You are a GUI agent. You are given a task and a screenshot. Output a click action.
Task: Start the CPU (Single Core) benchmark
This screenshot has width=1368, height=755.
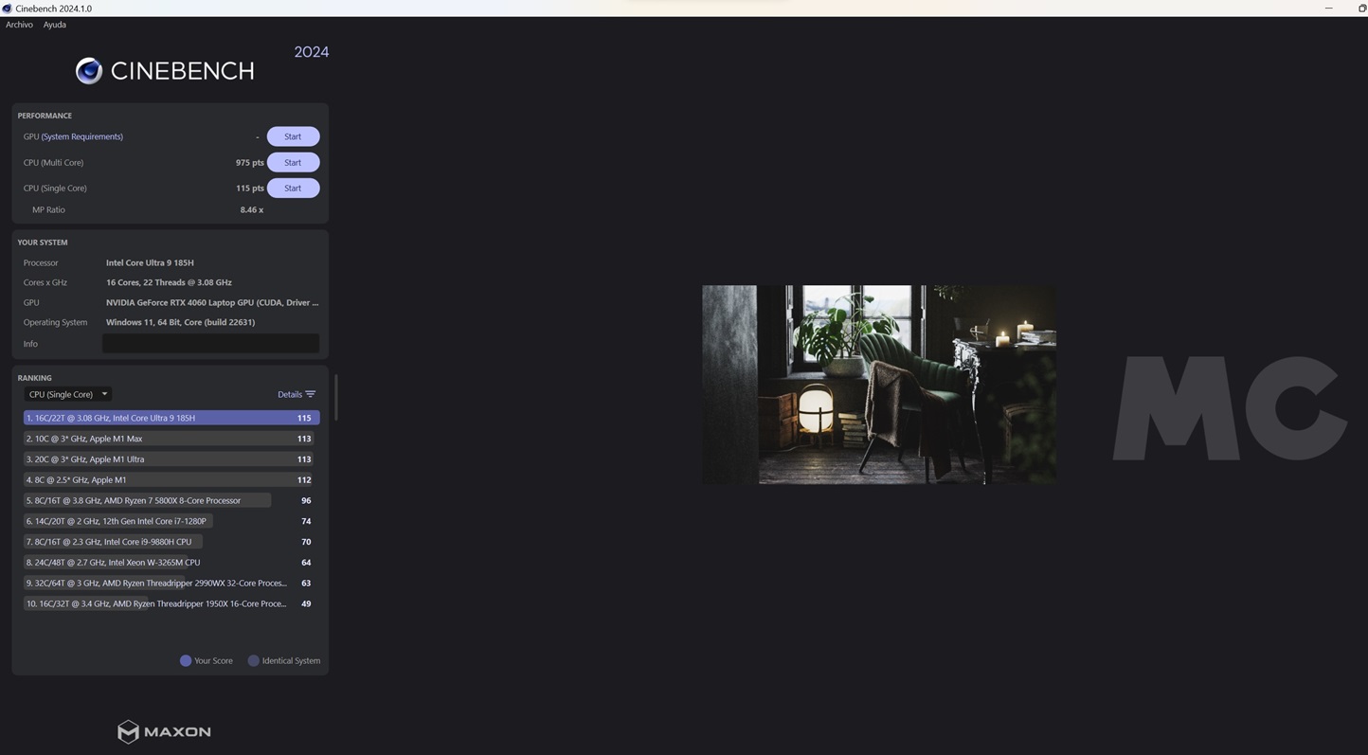pos(293,188)
